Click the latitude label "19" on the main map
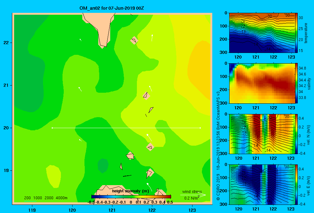The height and width of the screenshot is (213, 314). click(x=6, y=170)
